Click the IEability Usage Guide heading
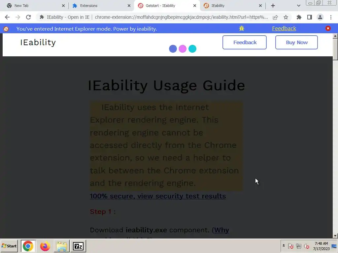The height and width of the screenshot is (253, 338). pos(166,85)
